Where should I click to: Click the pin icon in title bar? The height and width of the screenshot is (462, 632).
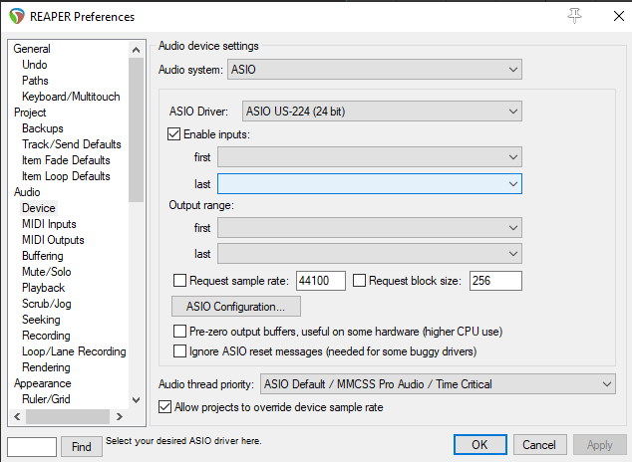point(573,16)
